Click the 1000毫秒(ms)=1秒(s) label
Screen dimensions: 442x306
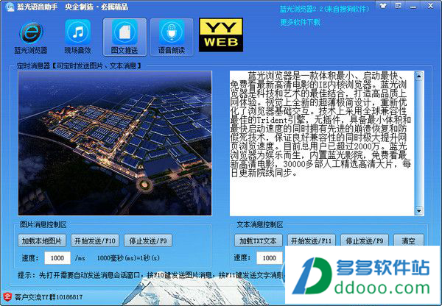(x=128, y=258)
